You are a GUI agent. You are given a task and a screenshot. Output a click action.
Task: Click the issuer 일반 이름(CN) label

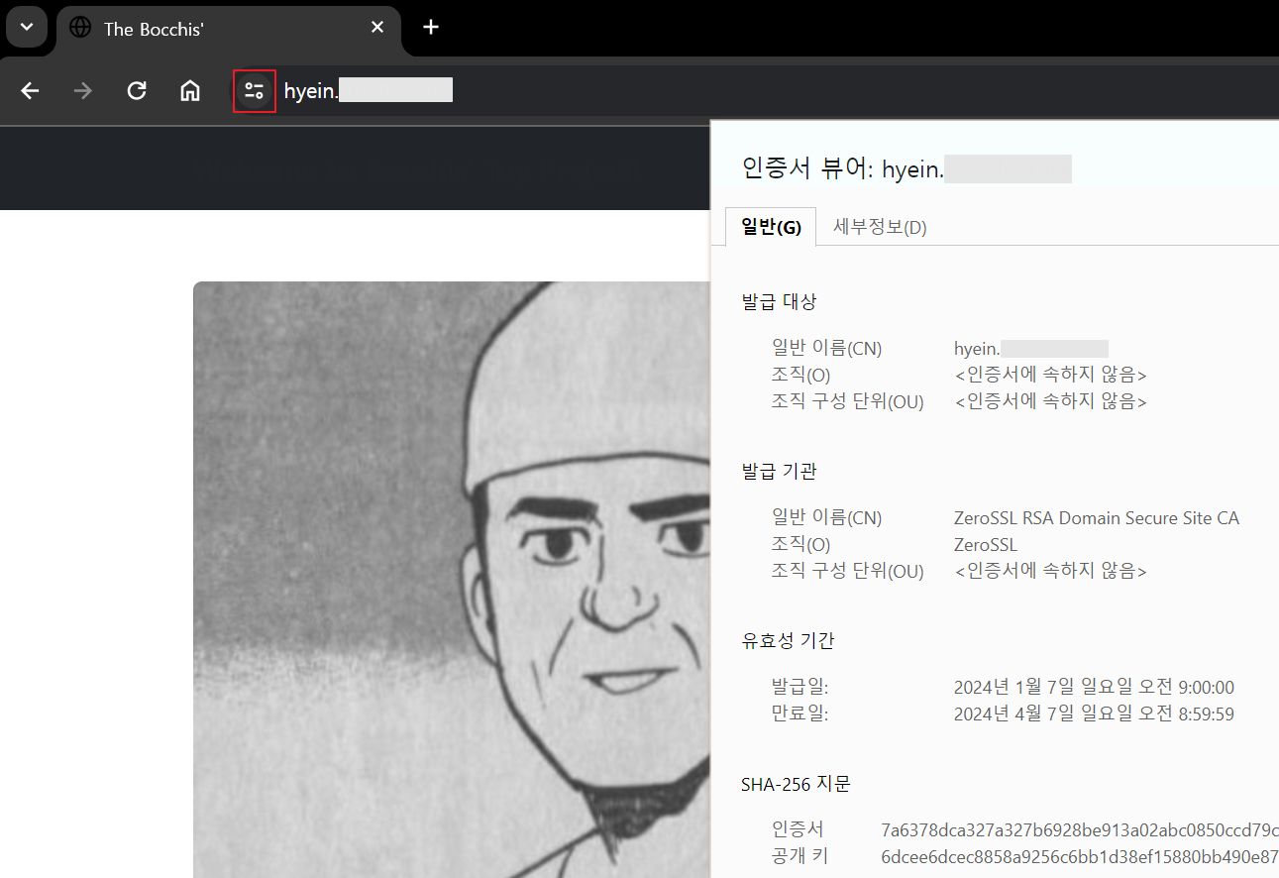pyautogui.click(x=826, y=518)
